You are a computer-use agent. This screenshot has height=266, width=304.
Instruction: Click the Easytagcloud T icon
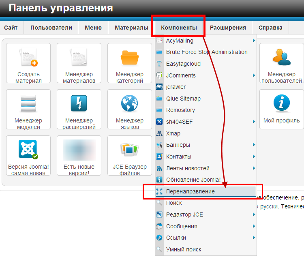pyautogui.click(x=159, y=64)
